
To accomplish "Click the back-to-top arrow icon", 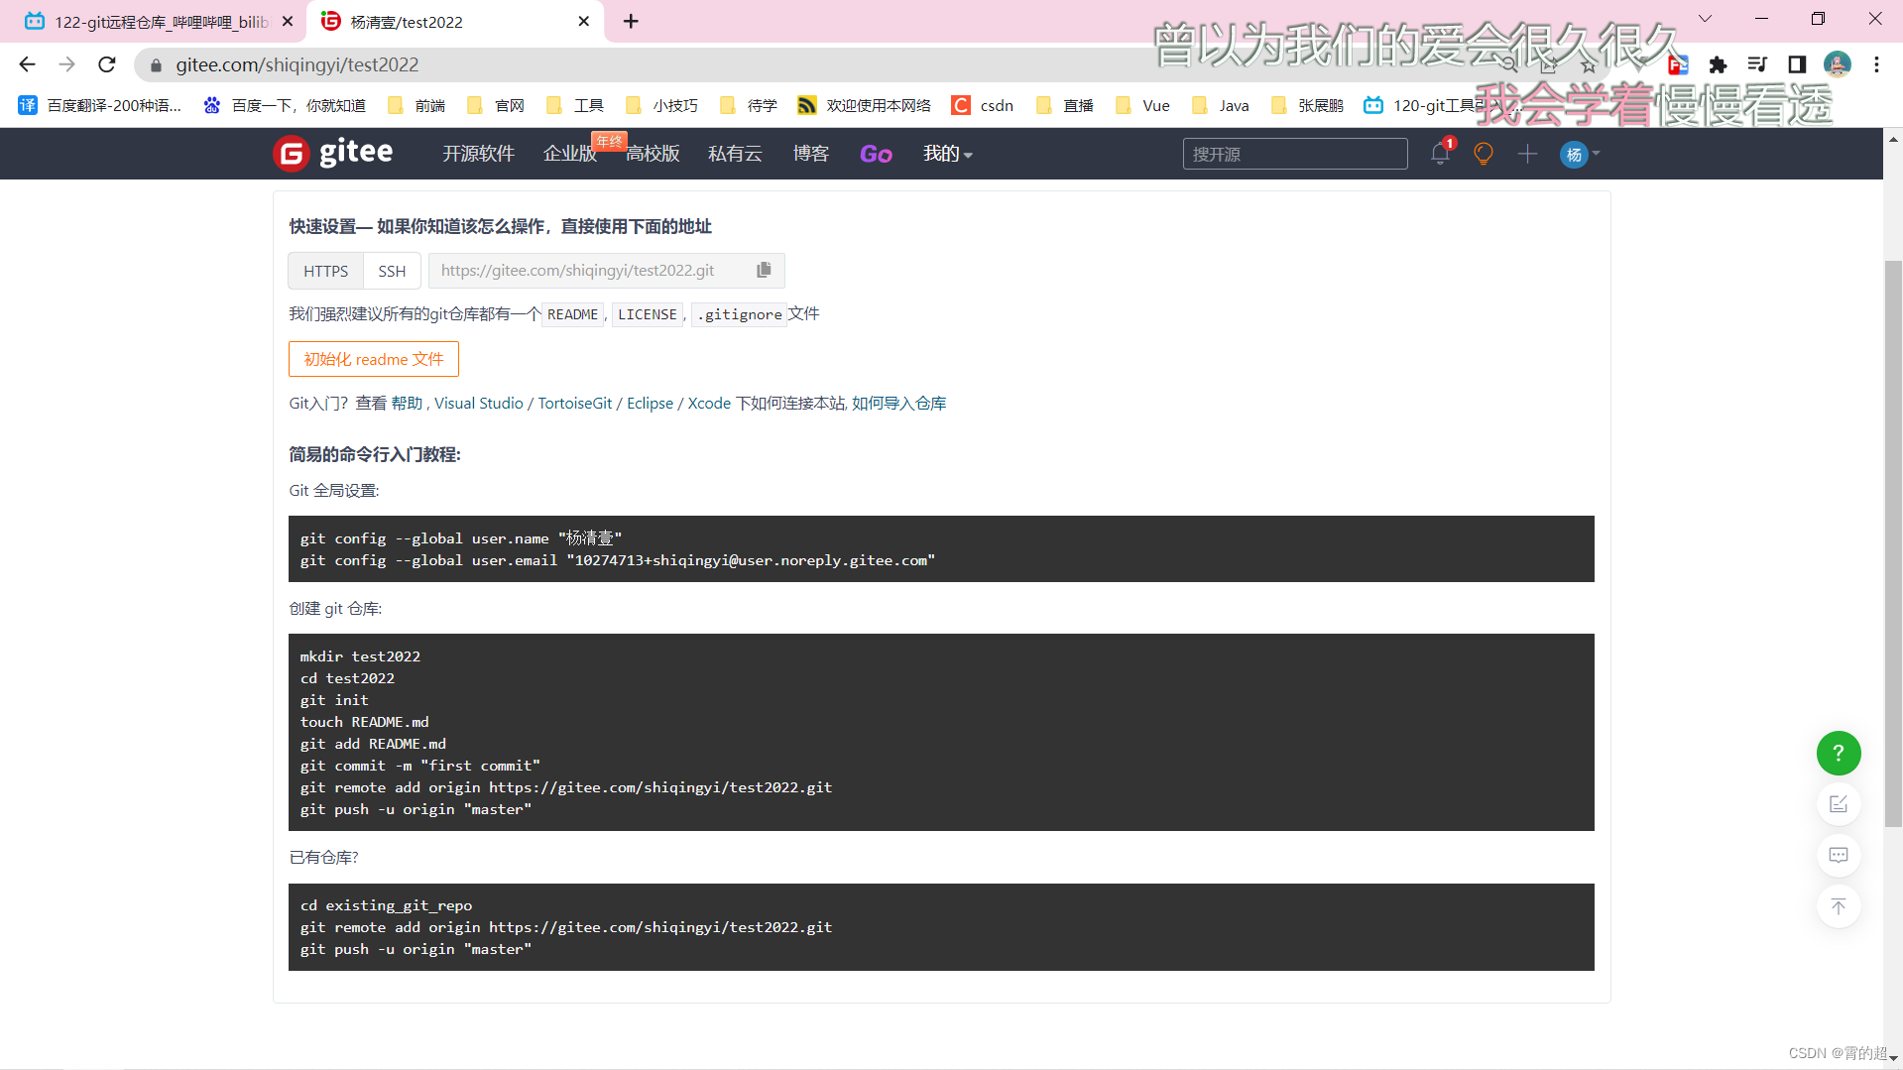I will click(1839, 906).
